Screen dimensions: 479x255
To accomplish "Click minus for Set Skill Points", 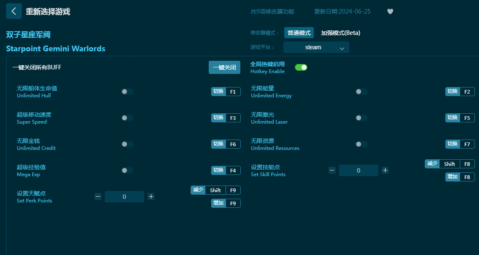I will tap(332, 170).
